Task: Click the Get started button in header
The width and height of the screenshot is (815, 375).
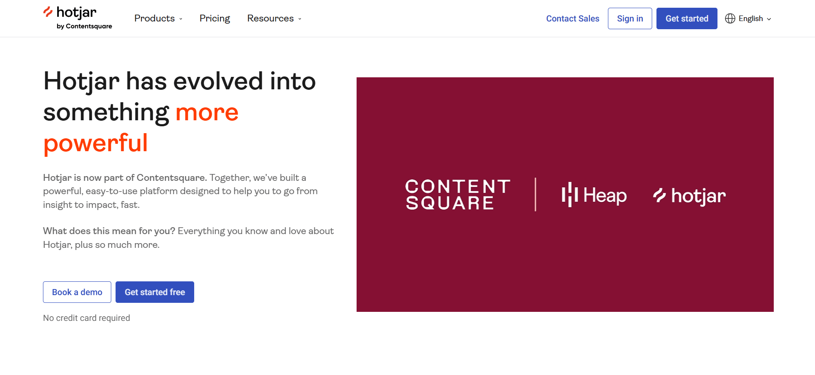Action: point(687,18)
